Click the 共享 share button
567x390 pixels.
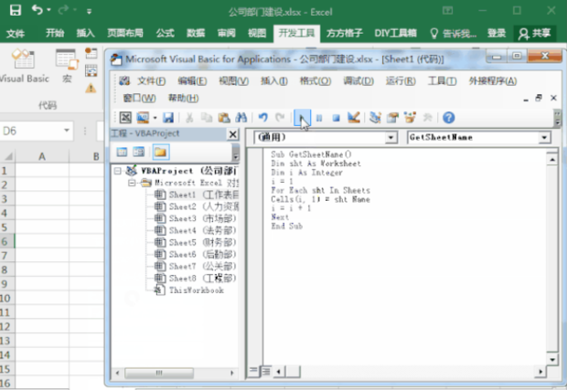point(534,34)
